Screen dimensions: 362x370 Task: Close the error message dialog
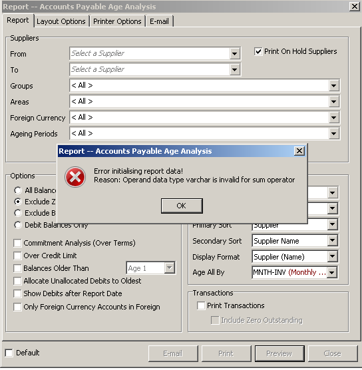pos(299,151)
